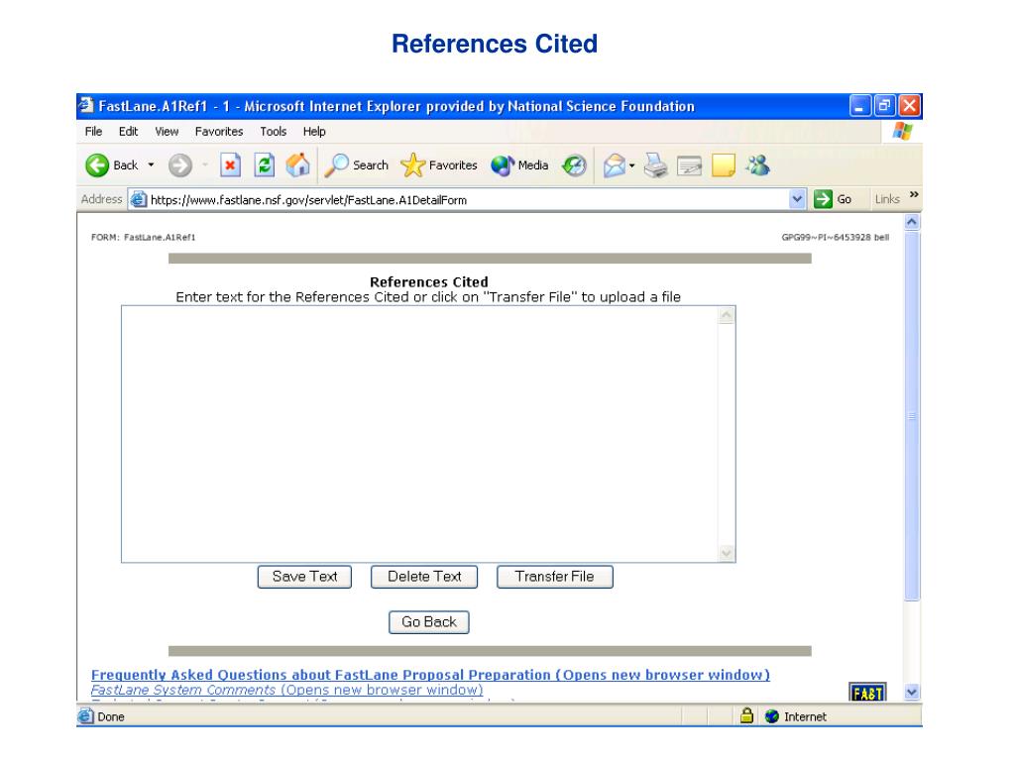Click the Back arrow icon
The width and height of the screenshot is (1015, 761).
[97, 165]
